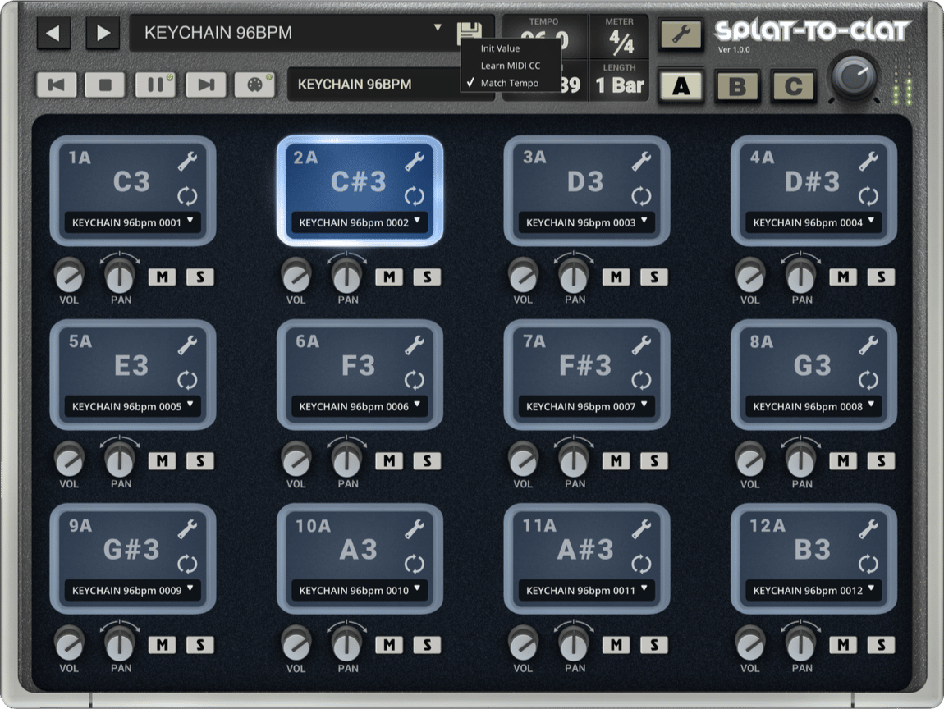Switch to bank B
944x709 pixels.
point(737,86)
